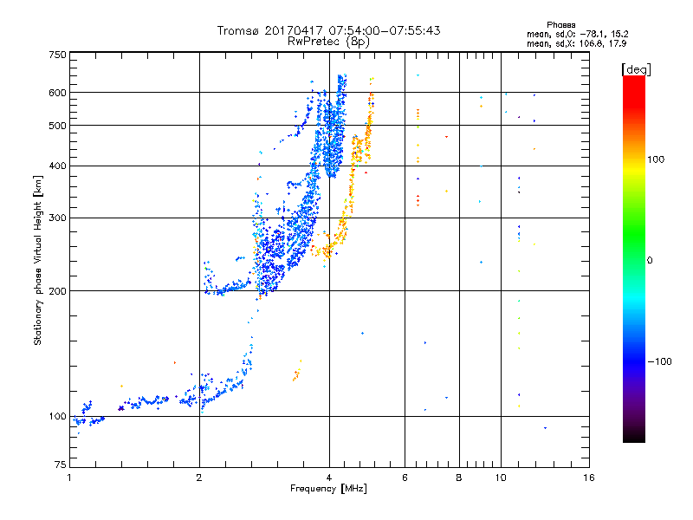693x520 pixels.
Task: Click the 'Stationary phase Virtual Height [km]' label
Action: coord(38,260)
